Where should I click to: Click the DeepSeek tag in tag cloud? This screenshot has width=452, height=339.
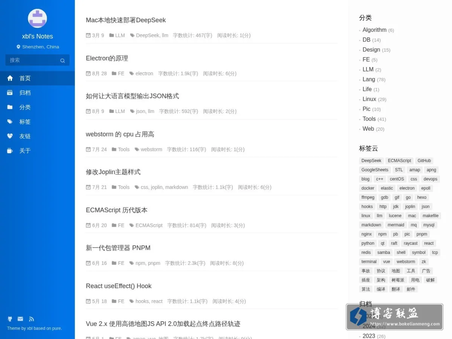[x=371, y=161]
